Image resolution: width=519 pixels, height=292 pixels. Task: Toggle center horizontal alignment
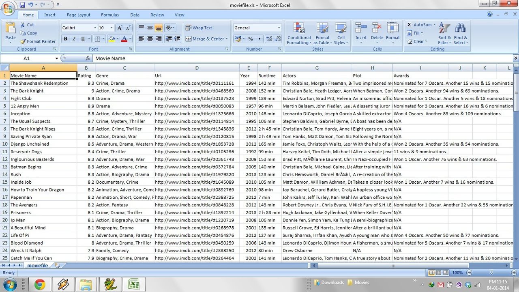coord(150,39)
